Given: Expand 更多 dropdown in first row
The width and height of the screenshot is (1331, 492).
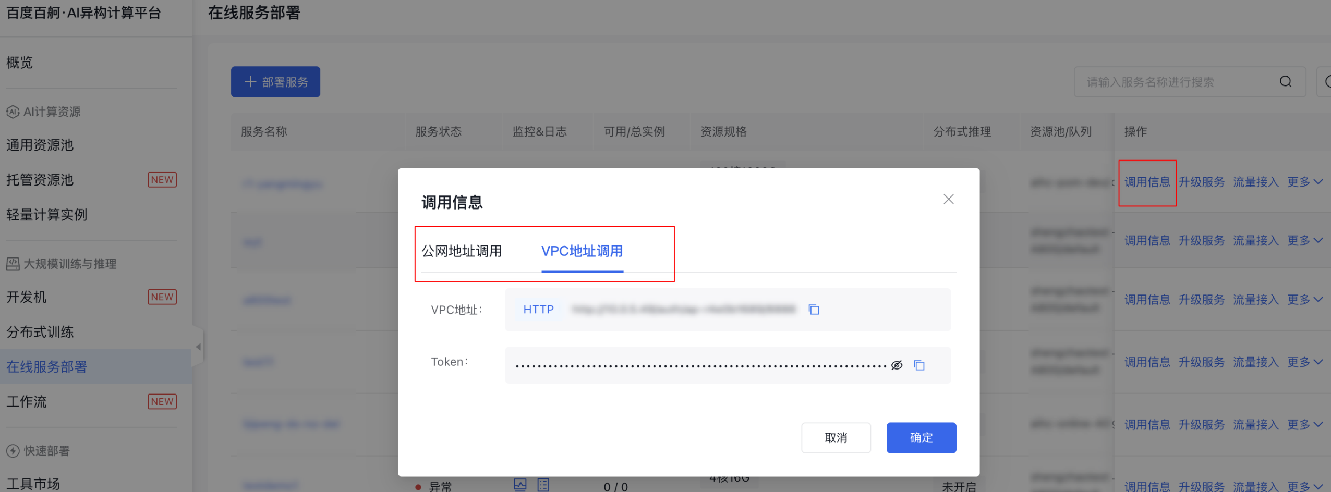Looking at the screenshot, I should [1304, 182].
